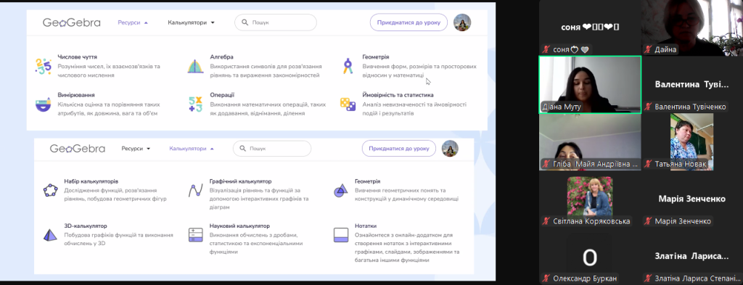Click the search magnifier in upper Пошук field

point(245,22)
